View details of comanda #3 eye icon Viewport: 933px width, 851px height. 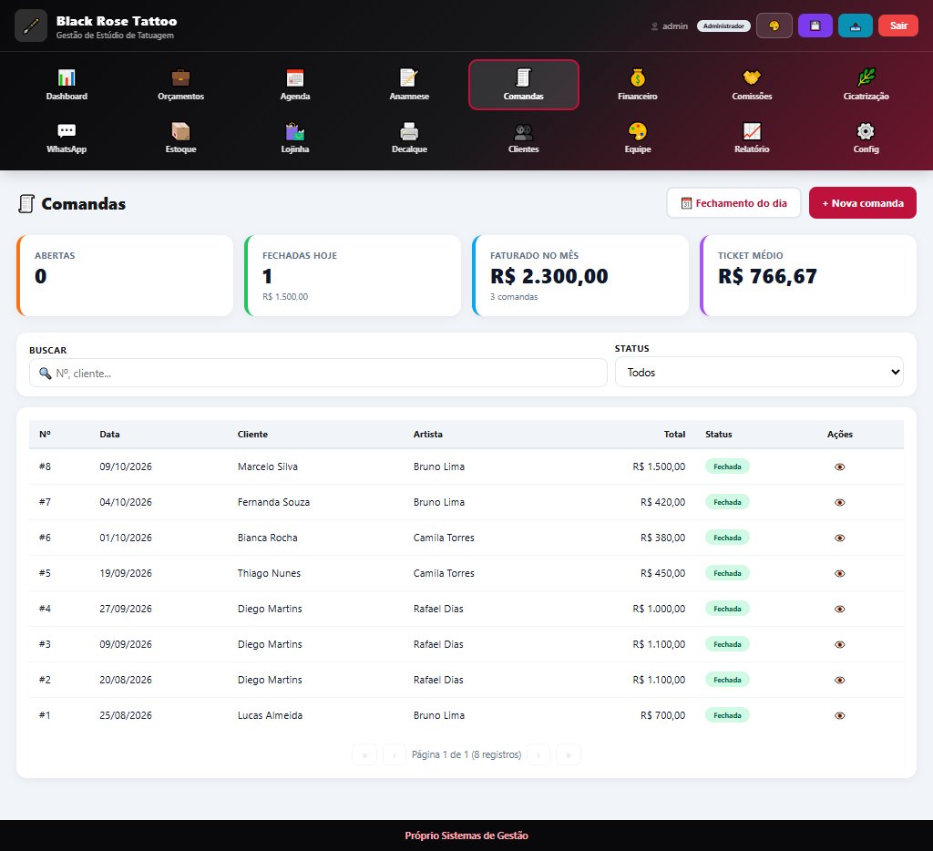click(x=839, y=644)
